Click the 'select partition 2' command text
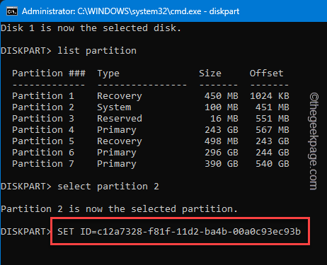327x265 pixels. click(x=108, y=187)
